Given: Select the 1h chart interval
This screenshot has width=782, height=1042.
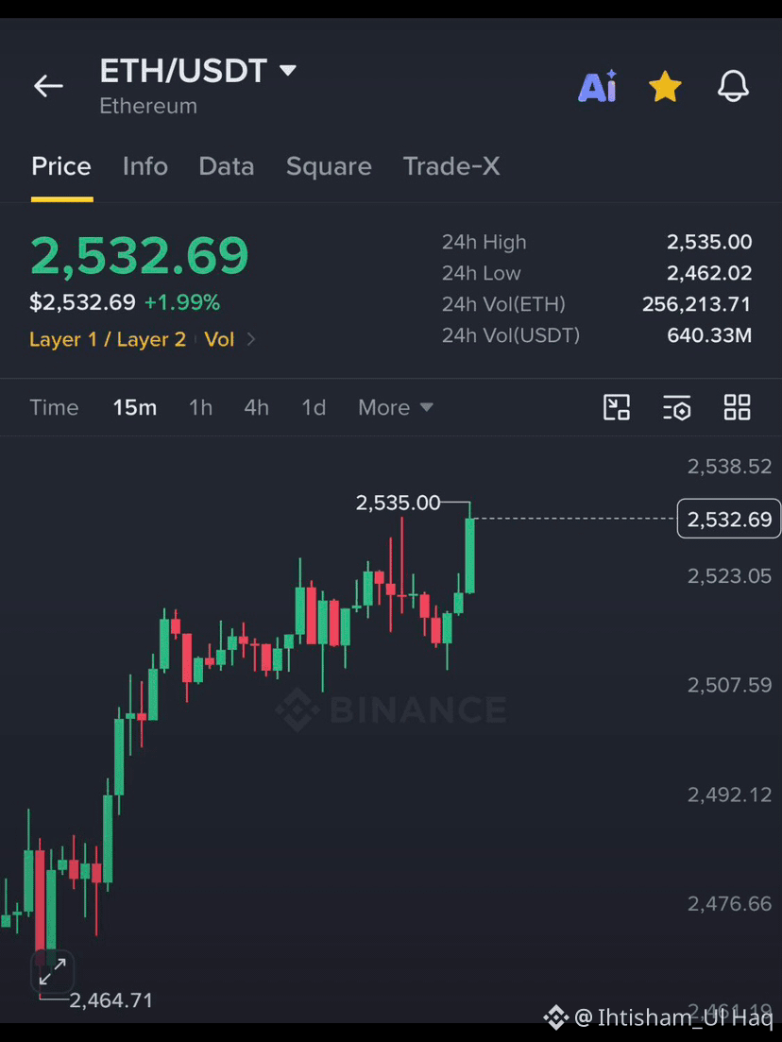Looking at the screenshot, I should (x=200, y=407).
